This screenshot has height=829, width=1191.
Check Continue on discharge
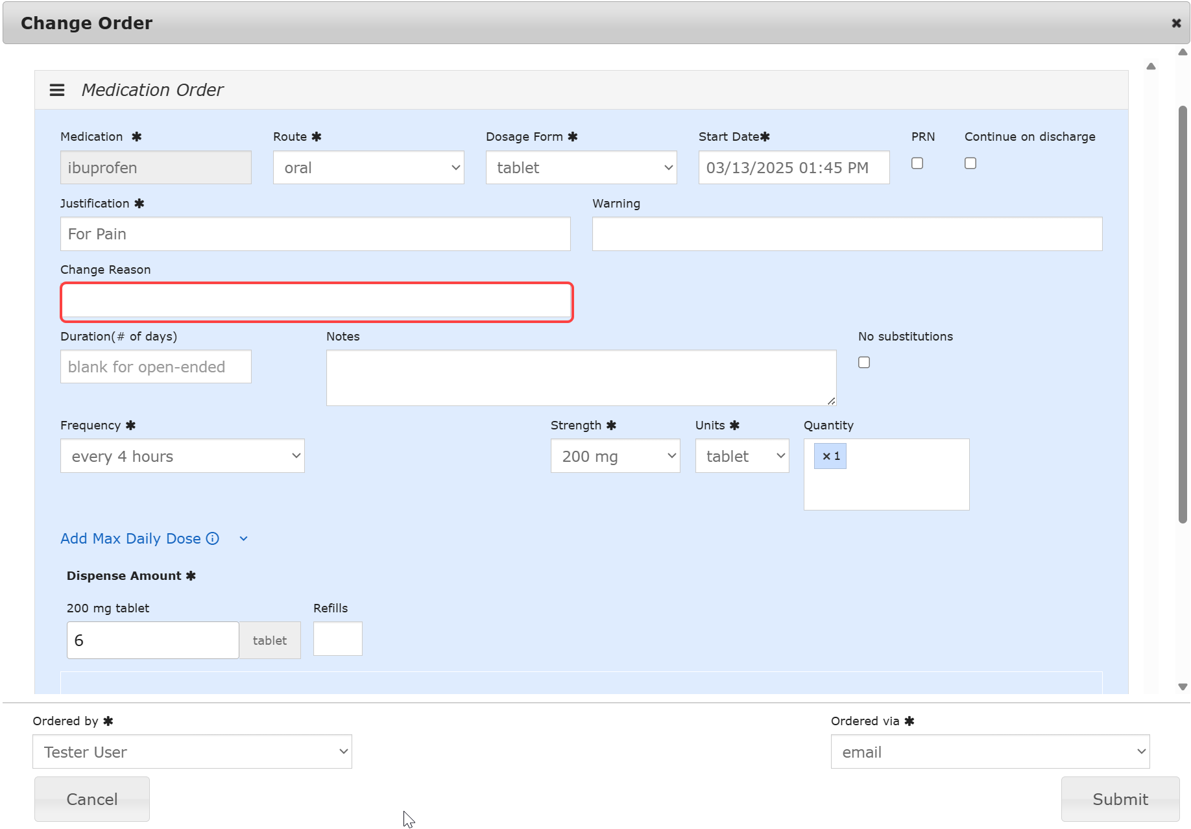(970, 163)
